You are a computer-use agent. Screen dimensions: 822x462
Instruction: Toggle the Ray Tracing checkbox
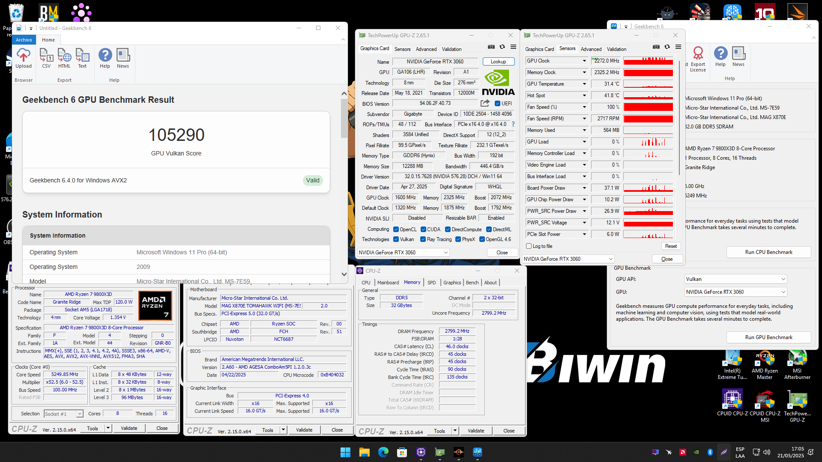coord(423,239)
